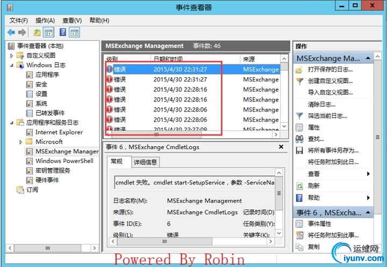Screen dimensions: 387x267
Task: Select 密钥管理服务 log in the tree
Action: pyautogui.click(x=53, y=170)
